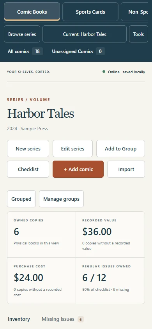Click the green Online status indicator
This screenshot has width=152, height=329.
click(104, 72)
